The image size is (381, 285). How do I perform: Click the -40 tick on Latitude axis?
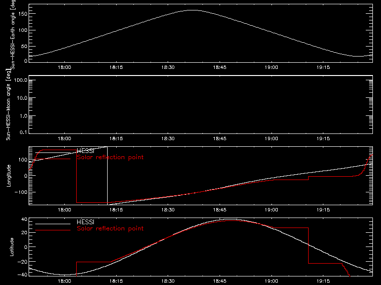click(22, 275)
